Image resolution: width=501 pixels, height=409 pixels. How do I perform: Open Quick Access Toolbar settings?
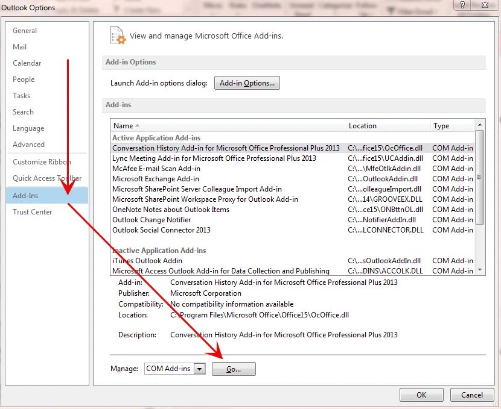click(47, 178)
